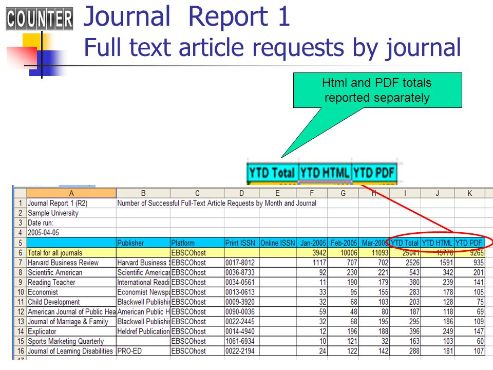Click 'Explicator' journal cell
The height and width of the screenshot is (370, 493).
tap(71, 331)
